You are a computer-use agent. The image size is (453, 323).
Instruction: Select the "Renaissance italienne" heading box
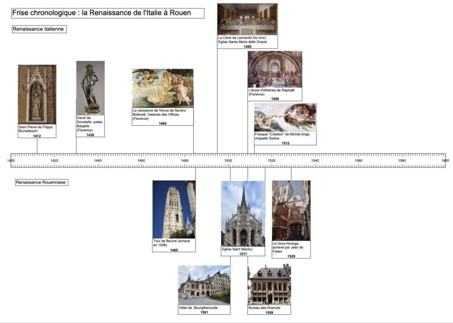pos(39,29)
